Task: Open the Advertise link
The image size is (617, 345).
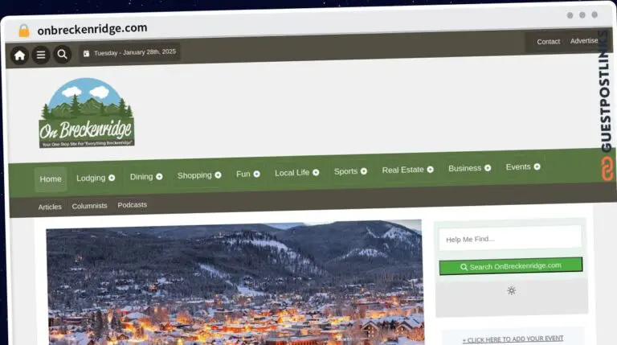Action: [x=584, y=40]
